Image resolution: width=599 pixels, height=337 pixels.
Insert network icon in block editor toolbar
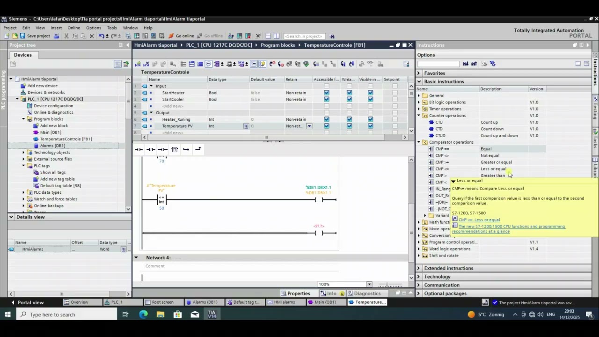point(138,64)
